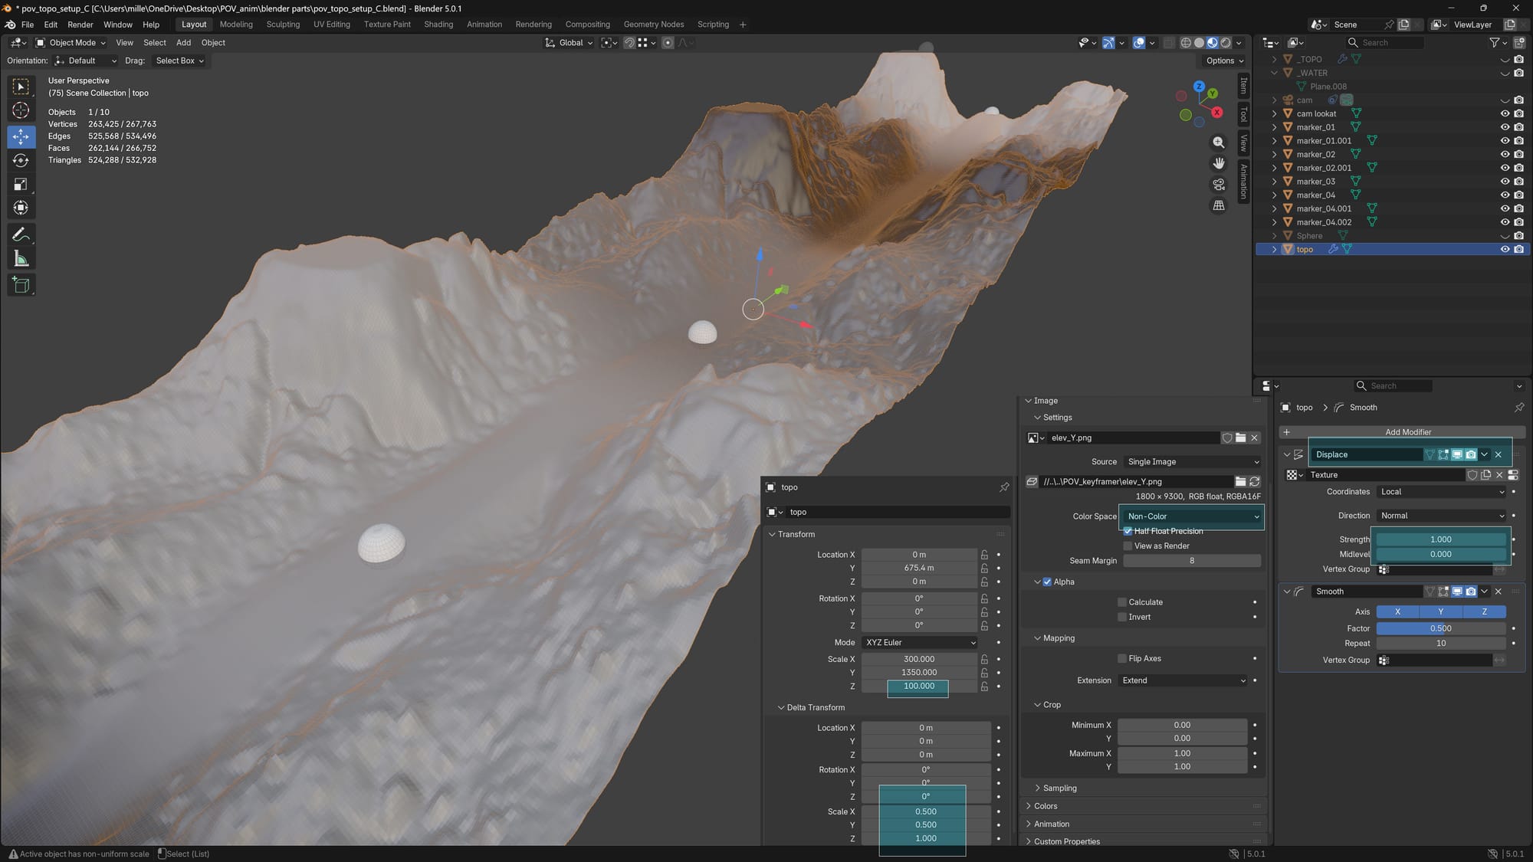The height and width of the screenshot is (862, 1533).
Task: Select the Annotate pencil tool
Action: pyautogui.click(x=21, y=234)
